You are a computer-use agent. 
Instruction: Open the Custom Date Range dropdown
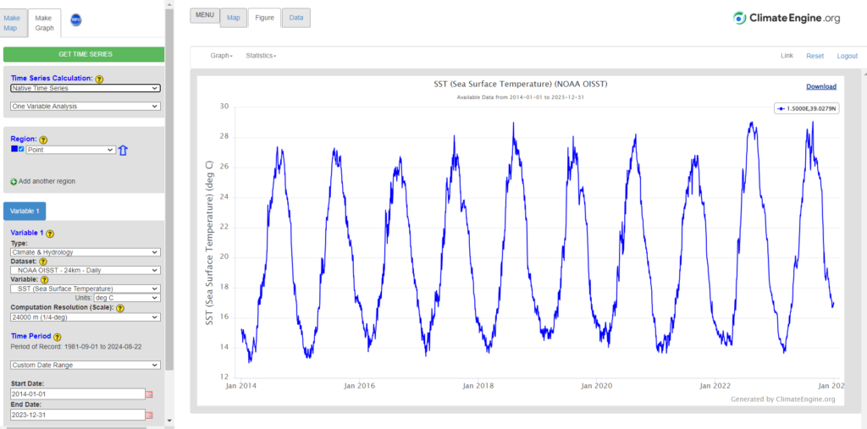click(x=86, y=365)
